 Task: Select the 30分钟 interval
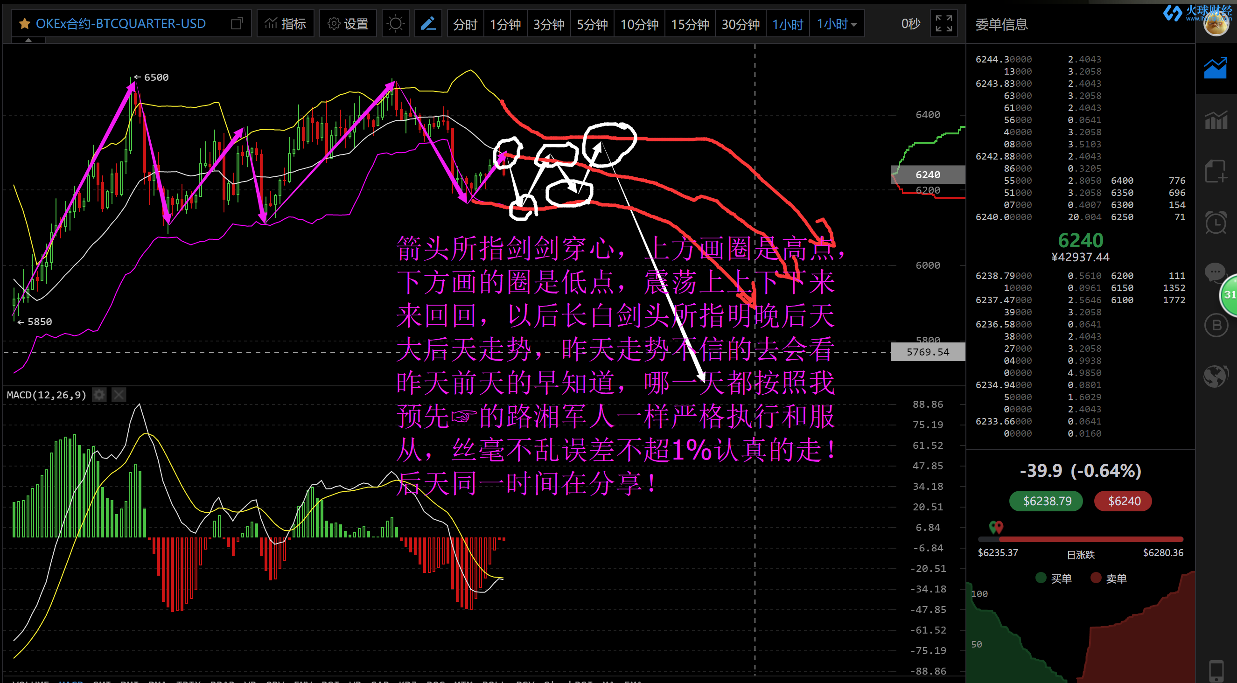pos(740,24)
